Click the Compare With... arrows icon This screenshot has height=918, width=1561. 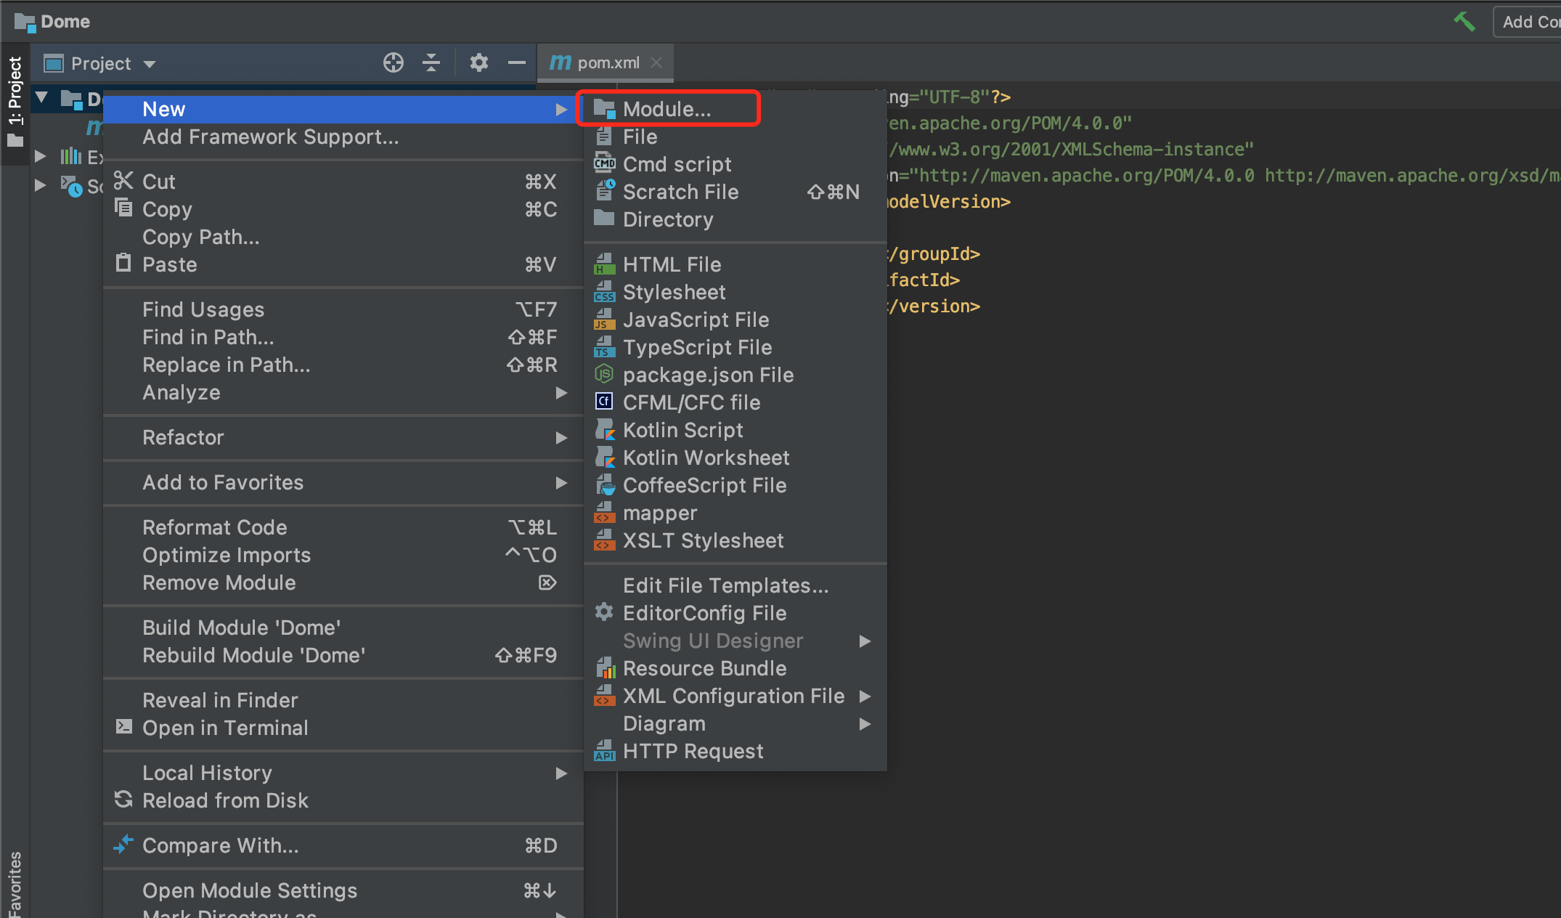click(x=123, y=844)
